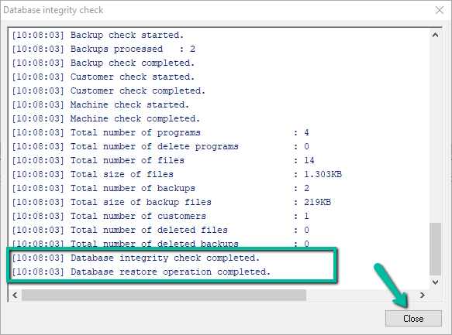Click the 'Machine check completed' log line
Viewport: 452px width, 335px height.
[x=105, y=118]
